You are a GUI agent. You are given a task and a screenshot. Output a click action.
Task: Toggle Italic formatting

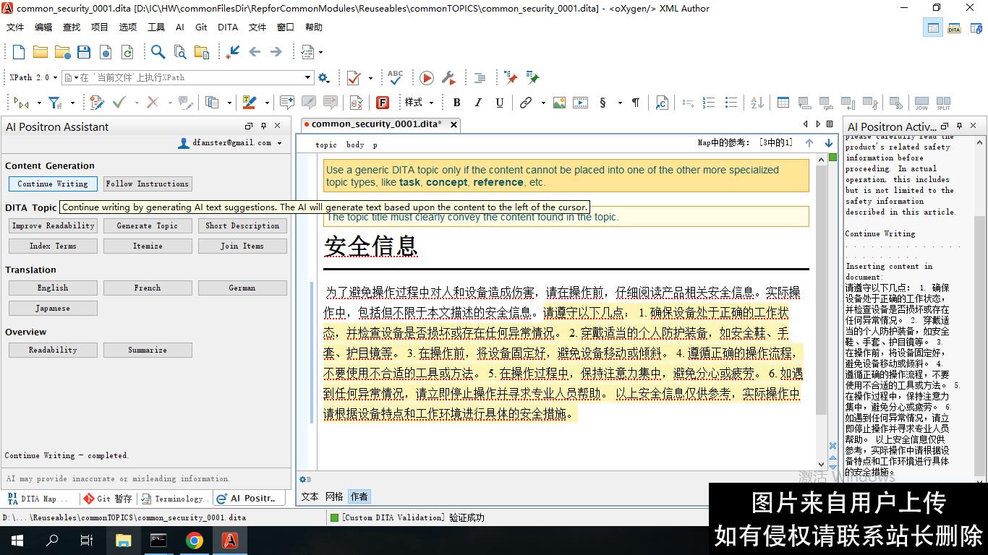pos(477,103)
